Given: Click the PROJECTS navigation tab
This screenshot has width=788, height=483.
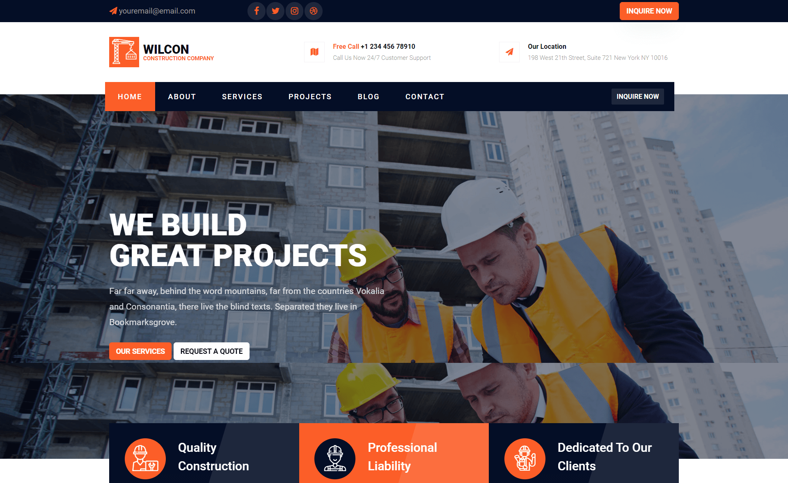Looking at the screenshot, I should point(310,96).
